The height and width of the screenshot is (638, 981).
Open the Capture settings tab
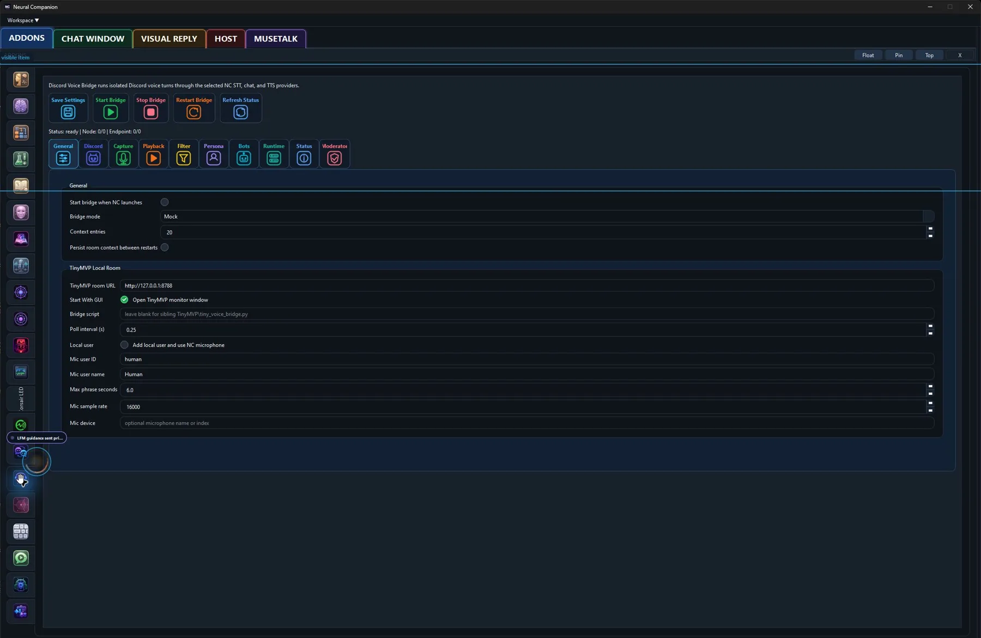[123, 154]
